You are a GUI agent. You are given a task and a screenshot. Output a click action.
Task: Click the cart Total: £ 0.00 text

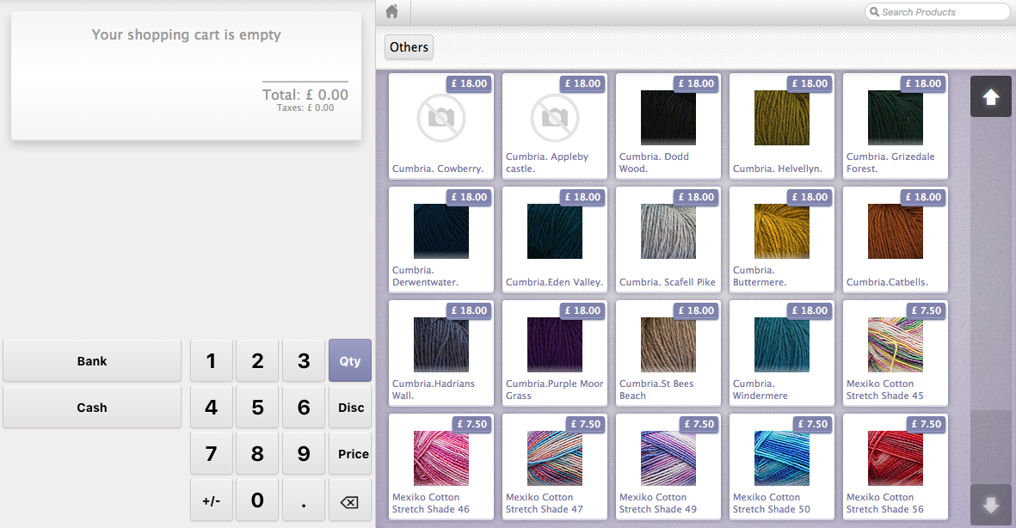click(305, 95)
